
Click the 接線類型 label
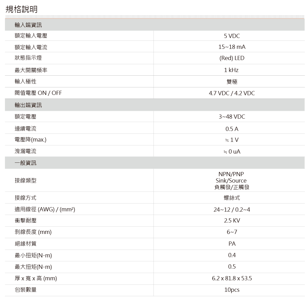(25, 180)
